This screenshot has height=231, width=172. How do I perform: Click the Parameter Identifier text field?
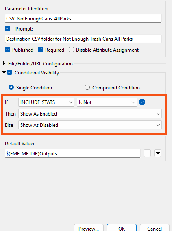(x=83, y=19)
